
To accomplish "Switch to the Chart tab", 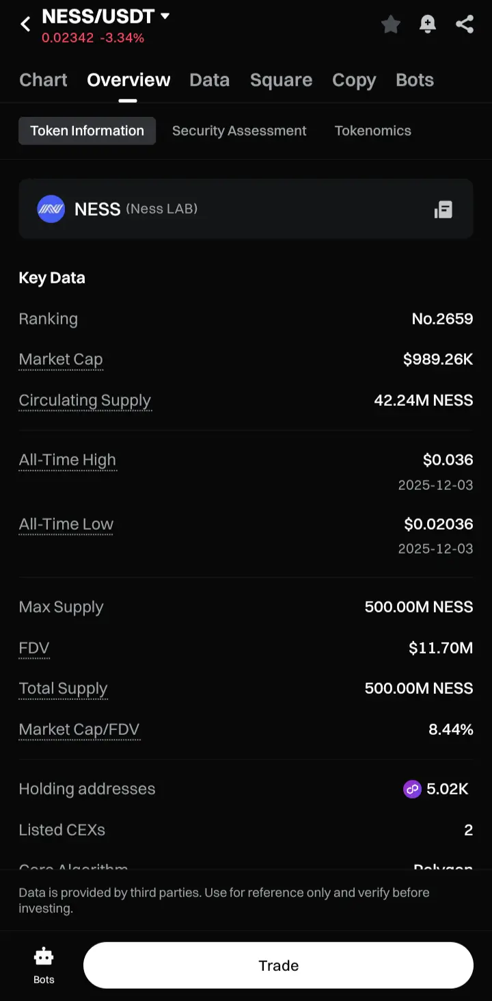I will pos(43,80).
